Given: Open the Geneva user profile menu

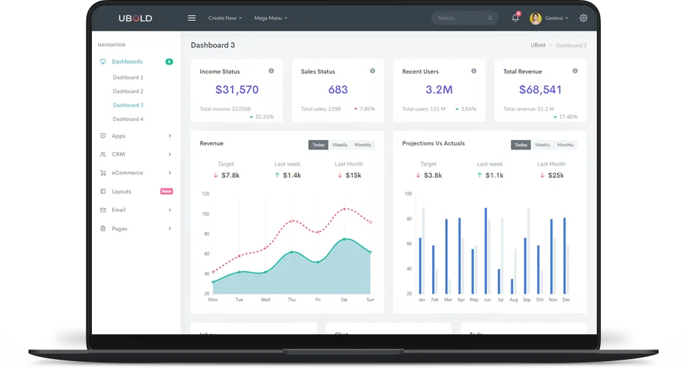Looking at the screenshot, I should point(549,18).
